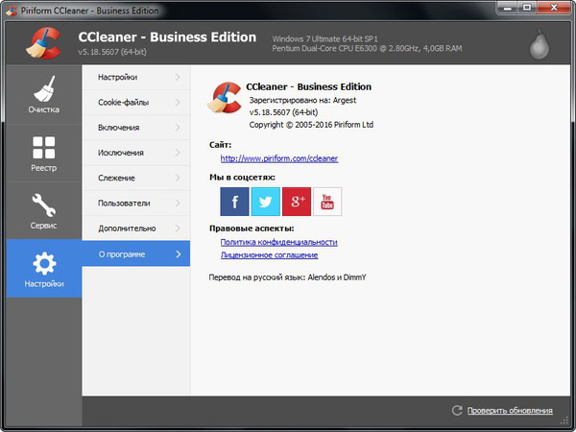Open the piriform.com/ccleaner website link
576x432 pixels.
(279, 158)
